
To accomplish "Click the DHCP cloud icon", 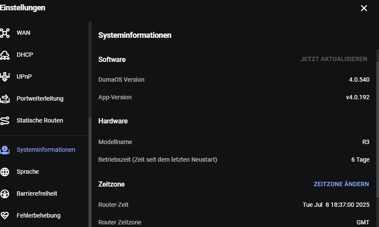I will tap(5, 55).
